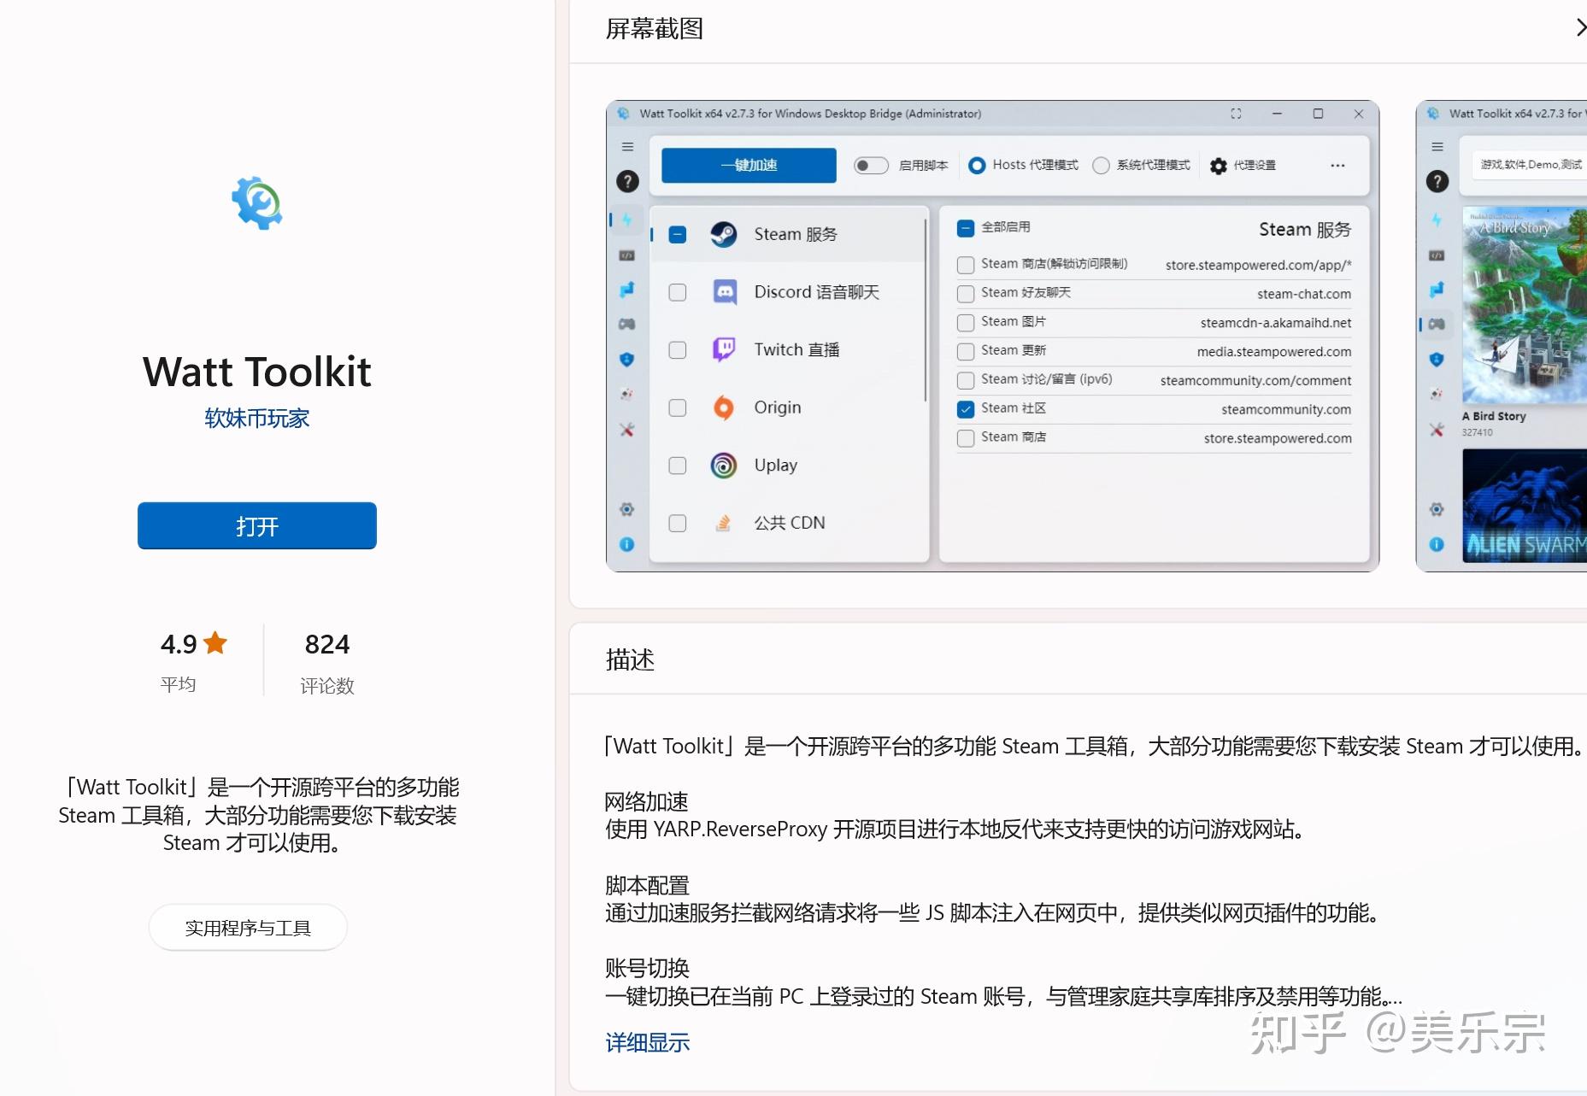
Task: Click the Uplay logo icon
Action: coord(724,466)
